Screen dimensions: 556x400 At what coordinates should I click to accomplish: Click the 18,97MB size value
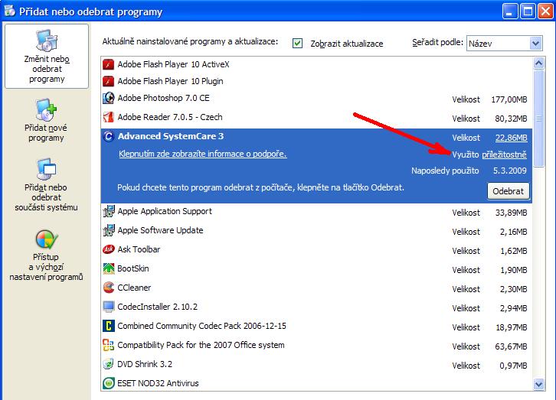point(511,327)
